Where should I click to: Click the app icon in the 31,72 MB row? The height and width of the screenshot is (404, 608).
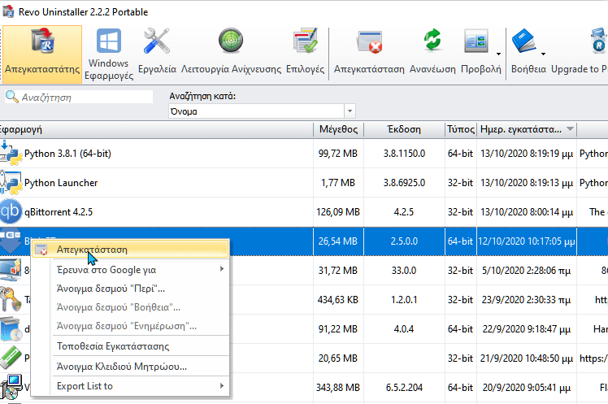pyautogui.click(x=11, y=270)
